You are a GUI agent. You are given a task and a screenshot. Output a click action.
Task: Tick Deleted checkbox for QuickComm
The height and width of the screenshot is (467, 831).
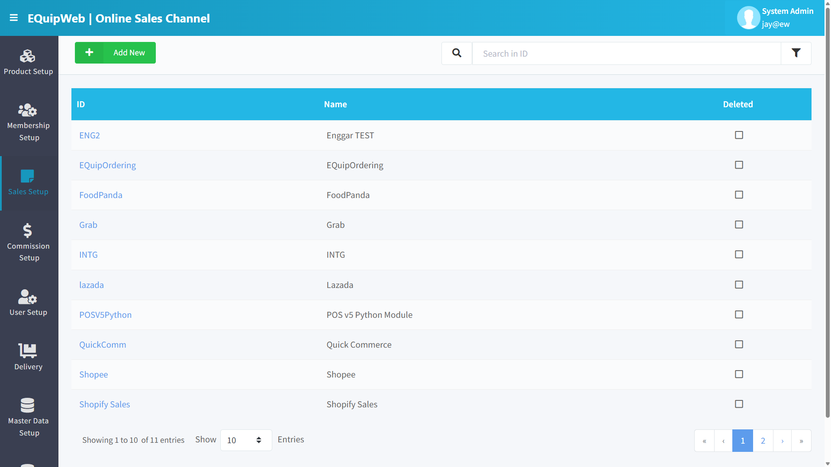(739, 344)
